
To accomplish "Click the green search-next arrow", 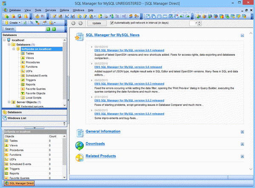I will [x=54, y=29].
